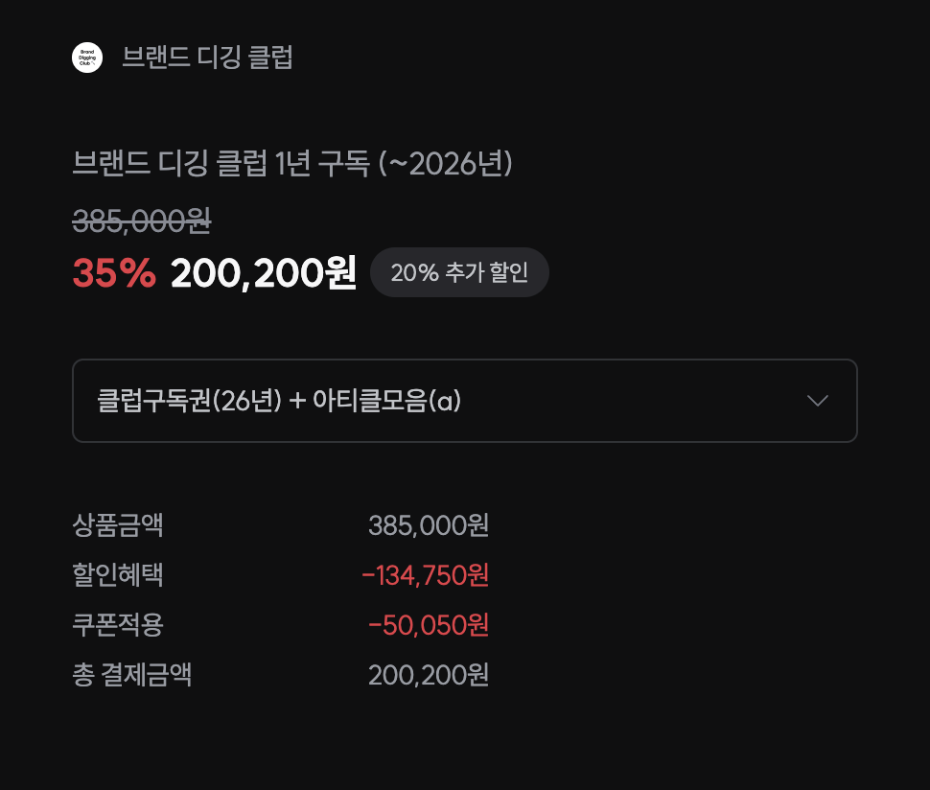Expand options using the chevron arrow

818,401
